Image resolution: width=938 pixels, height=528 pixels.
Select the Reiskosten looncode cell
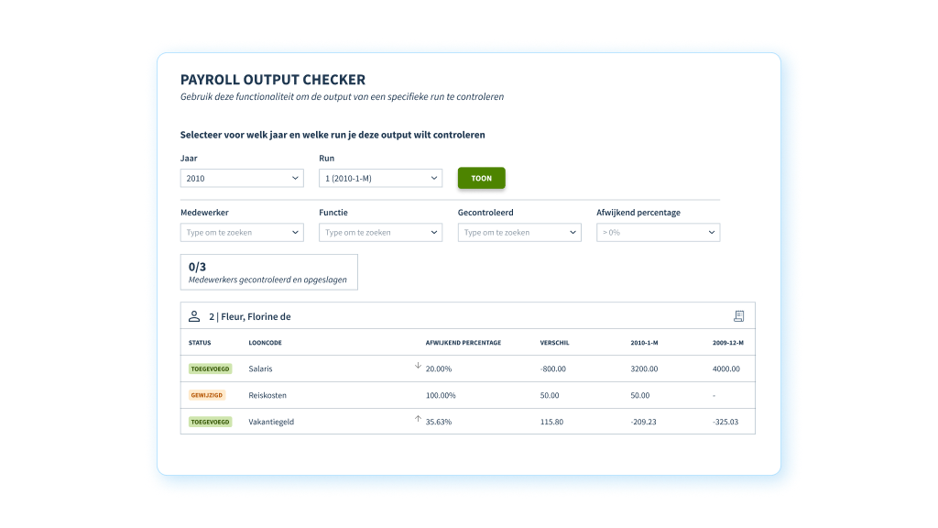[267, 395]
